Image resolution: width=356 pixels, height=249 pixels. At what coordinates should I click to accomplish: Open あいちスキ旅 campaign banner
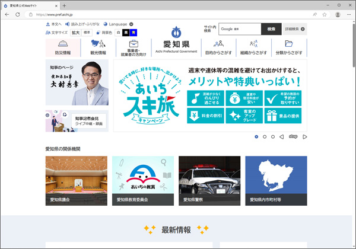tap(210, 95)
